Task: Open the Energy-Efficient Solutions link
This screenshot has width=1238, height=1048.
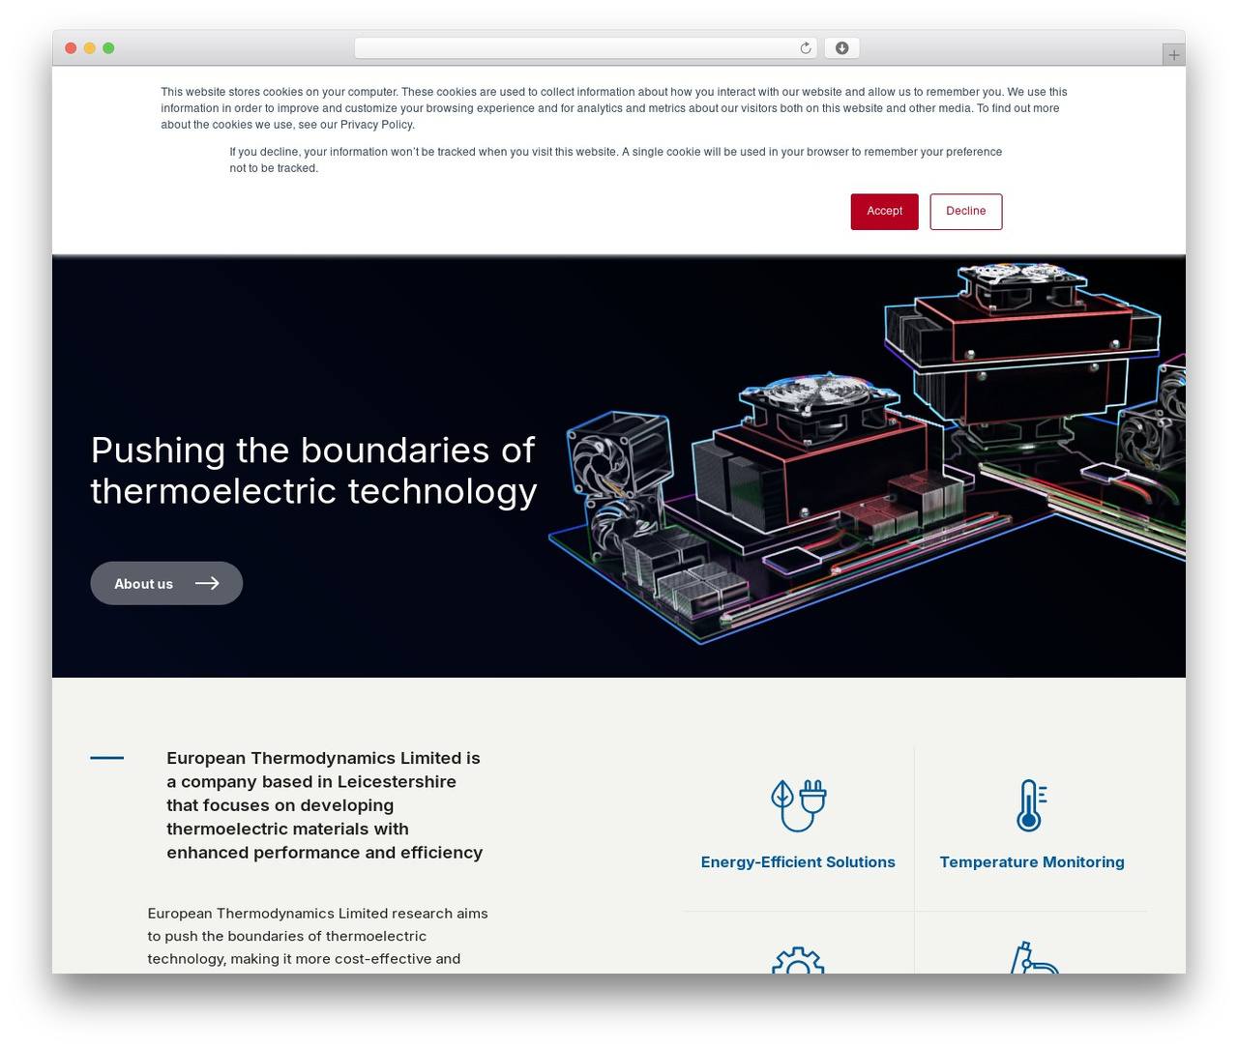Action: [x=798, y=862]
